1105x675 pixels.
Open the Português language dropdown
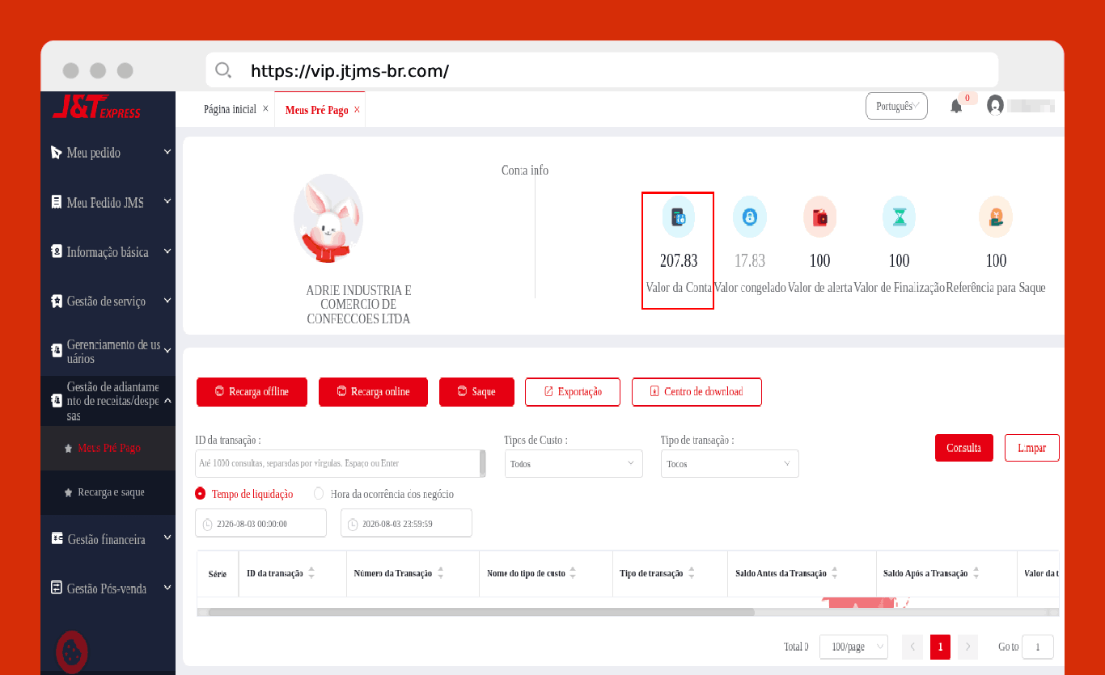click(x=896, y=106)
